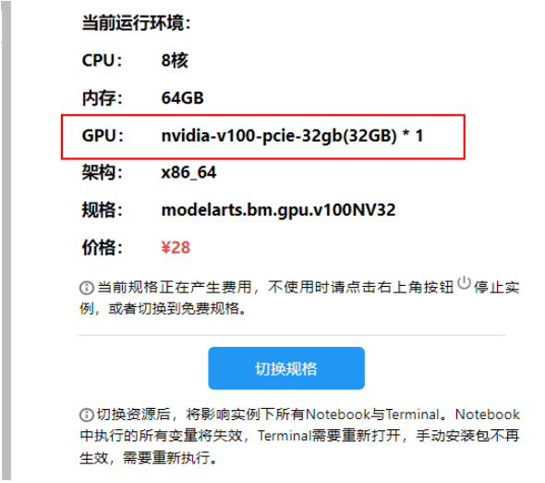The image size is (545, 483).
Task: Click the 免费规格 text in billing notice
Action: (x=211, y=308)
